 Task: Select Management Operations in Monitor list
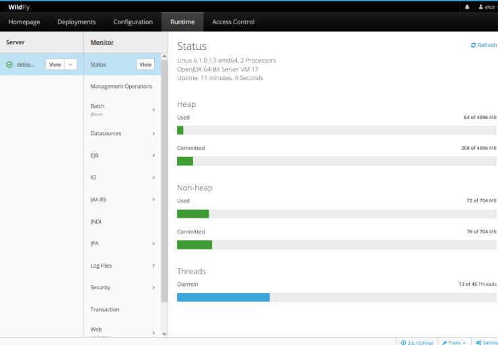point(121,86)
